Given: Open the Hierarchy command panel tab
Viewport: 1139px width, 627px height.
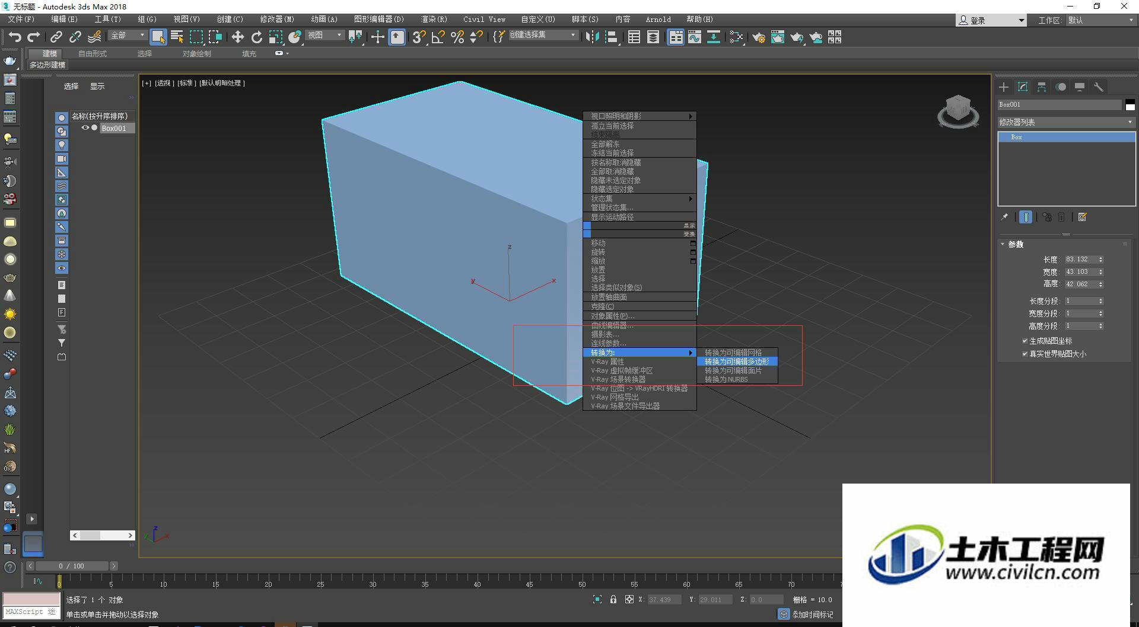Looking at the screenshot, I should coord(1042,87).
